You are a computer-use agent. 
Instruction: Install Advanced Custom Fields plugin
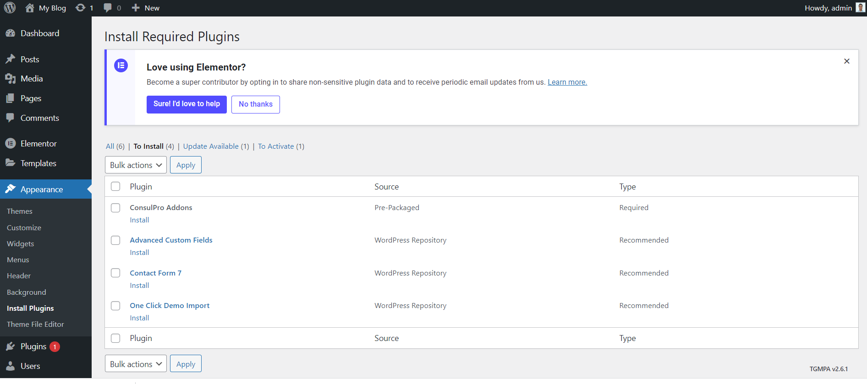(x=139, y=253)
